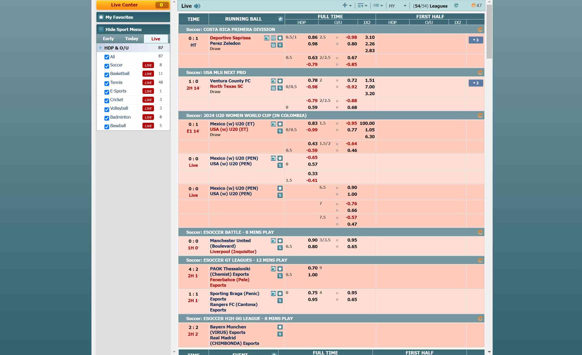Favorite the Bayern Munchen (VIRUS) Esports match
Image resolution: width=582 pixels, height=355 pixels.
click(280, 327)
